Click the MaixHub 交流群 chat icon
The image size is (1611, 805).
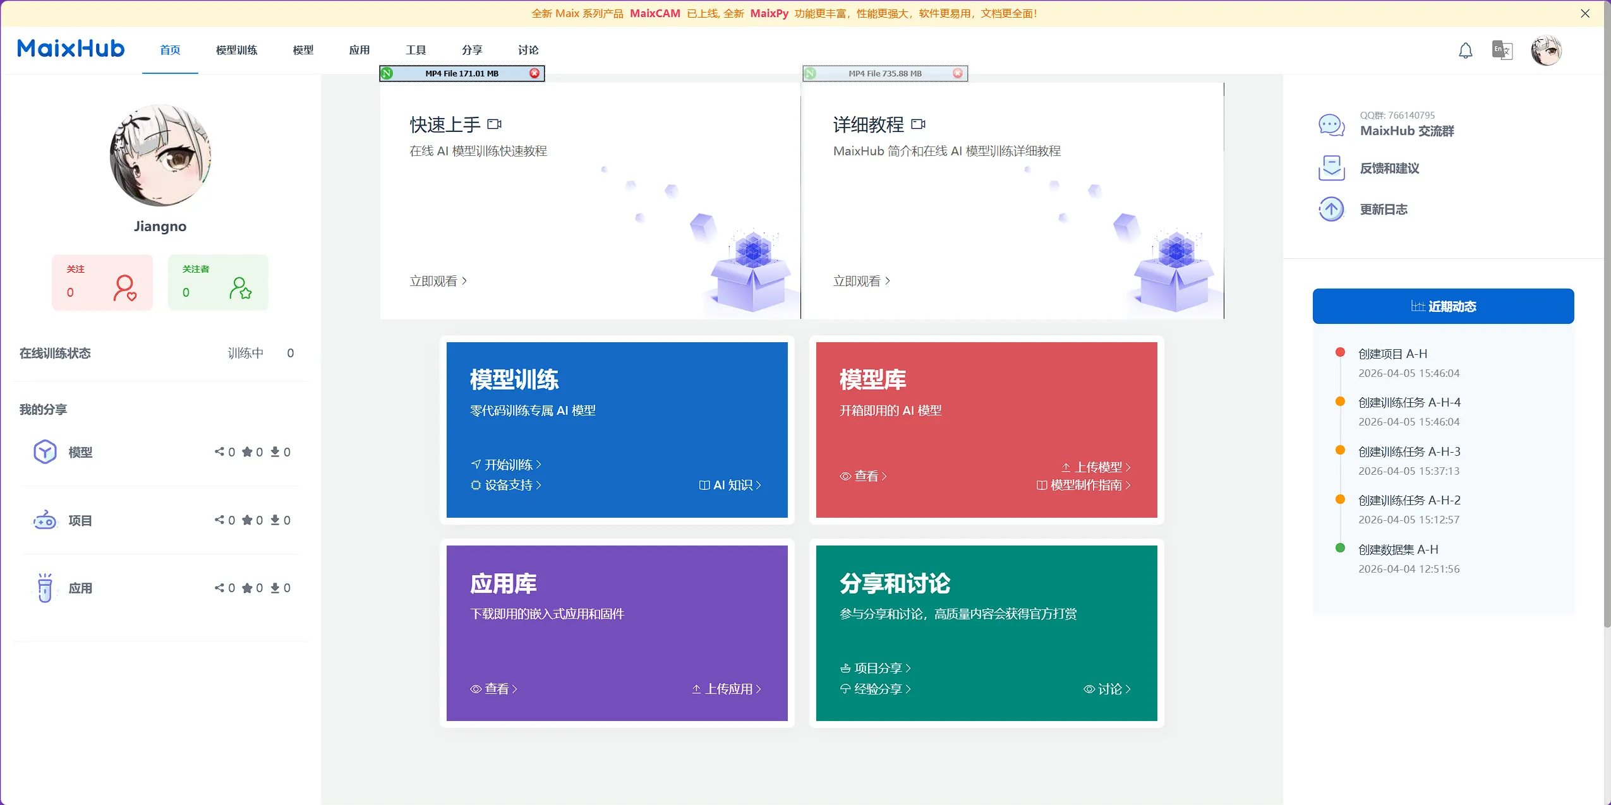1331,124
